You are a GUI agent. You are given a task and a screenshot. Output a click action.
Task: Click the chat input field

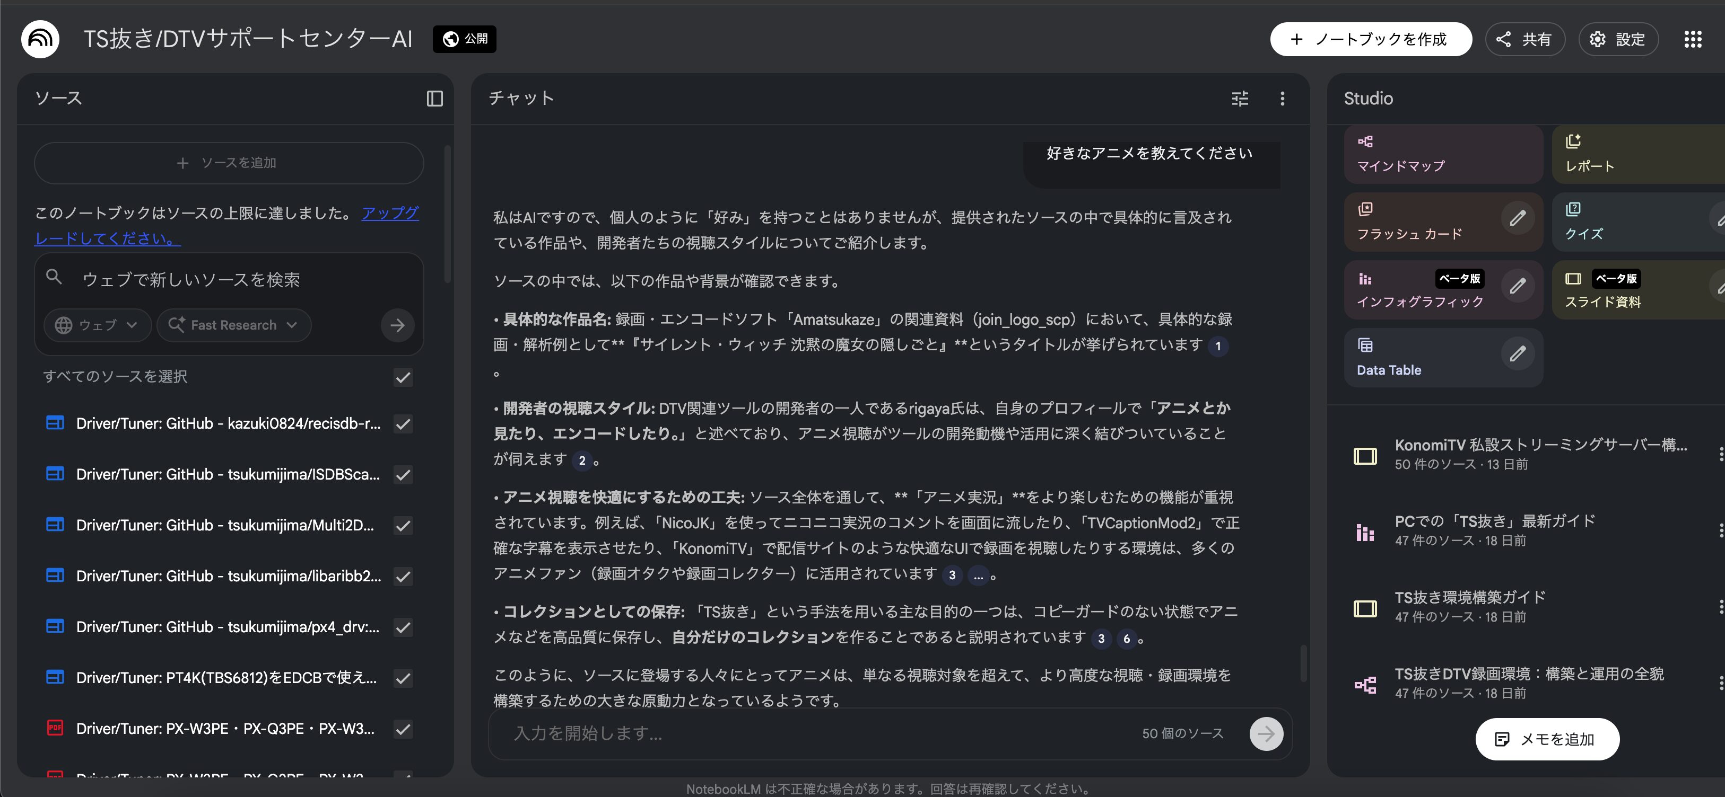pyautogui.click(x=804, y=733)
